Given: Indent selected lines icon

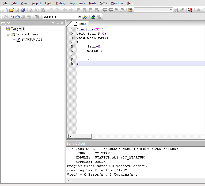Looking at the screenshot, I should pos(105,10).
